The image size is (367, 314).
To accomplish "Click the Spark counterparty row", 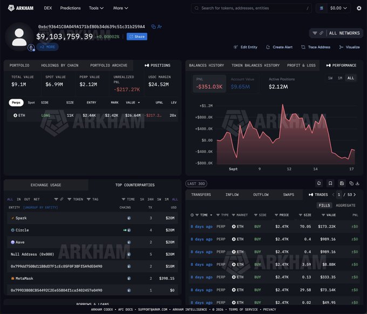I will [x=92, y=218].
